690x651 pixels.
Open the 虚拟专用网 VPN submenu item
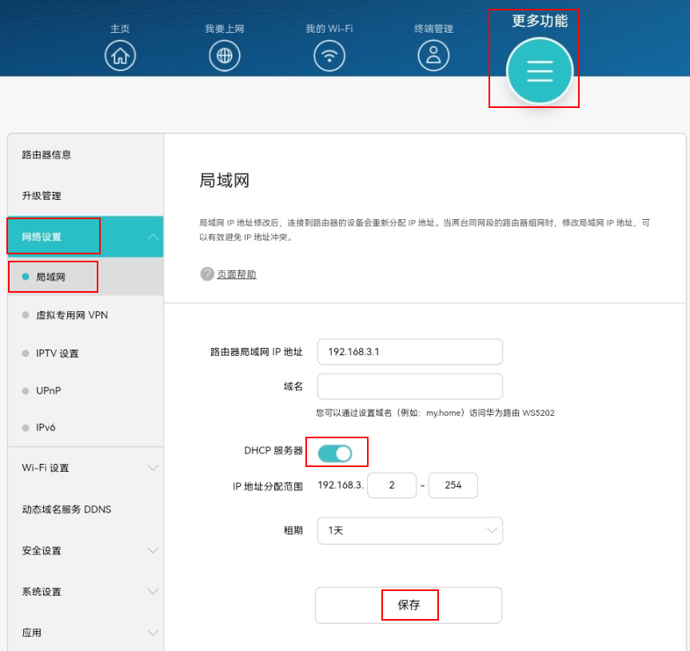(71, 315)
